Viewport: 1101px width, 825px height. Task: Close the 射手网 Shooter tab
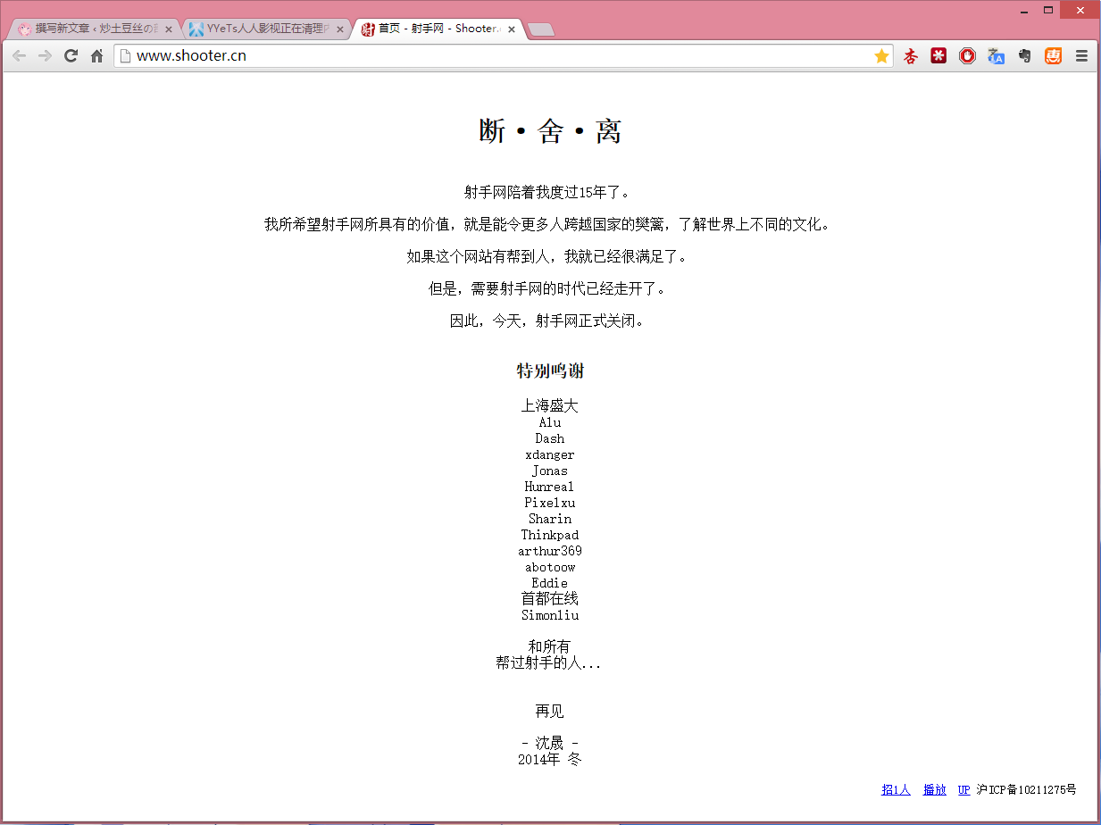512,29
